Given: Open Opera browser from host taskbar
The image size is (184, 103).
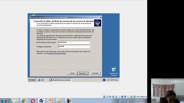Looking at the screenshot, I should (x=33, y=101).
